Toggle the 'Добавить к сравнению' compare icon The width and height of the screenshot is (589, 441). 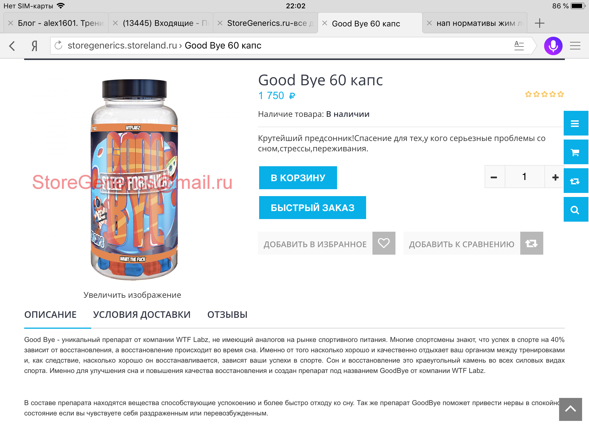531,243
